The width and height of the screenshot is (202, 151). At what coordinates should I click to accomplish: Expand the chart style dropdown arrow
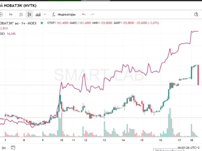(44, 14)
